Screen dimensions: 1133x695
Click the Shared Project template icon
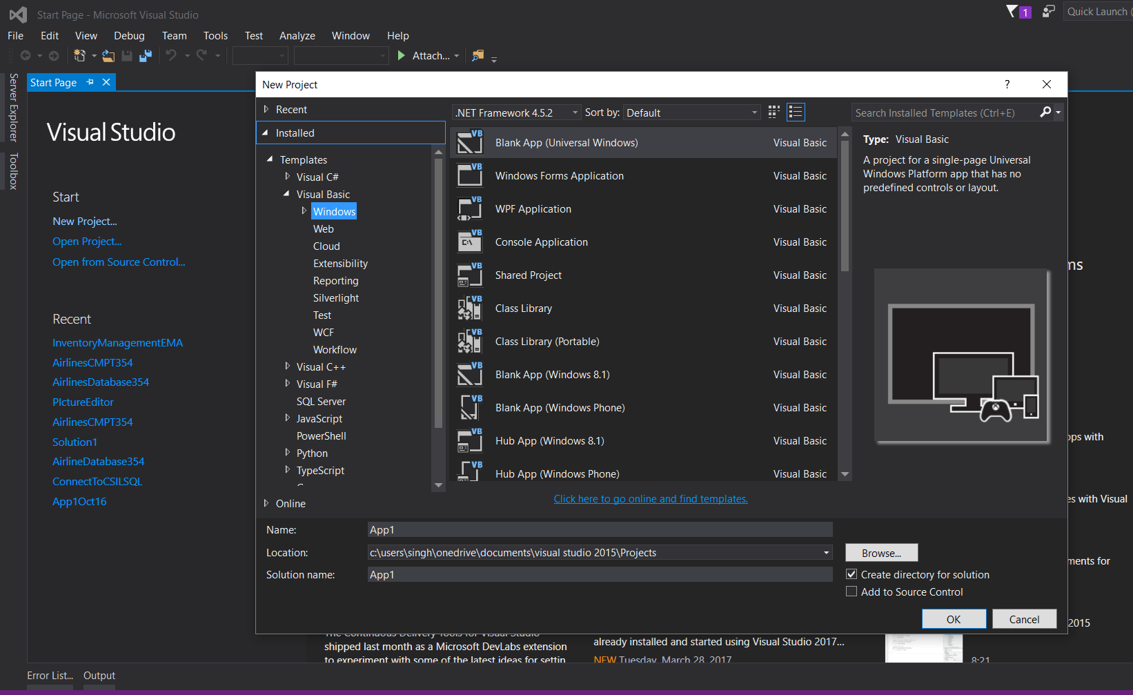click(470, 275)
